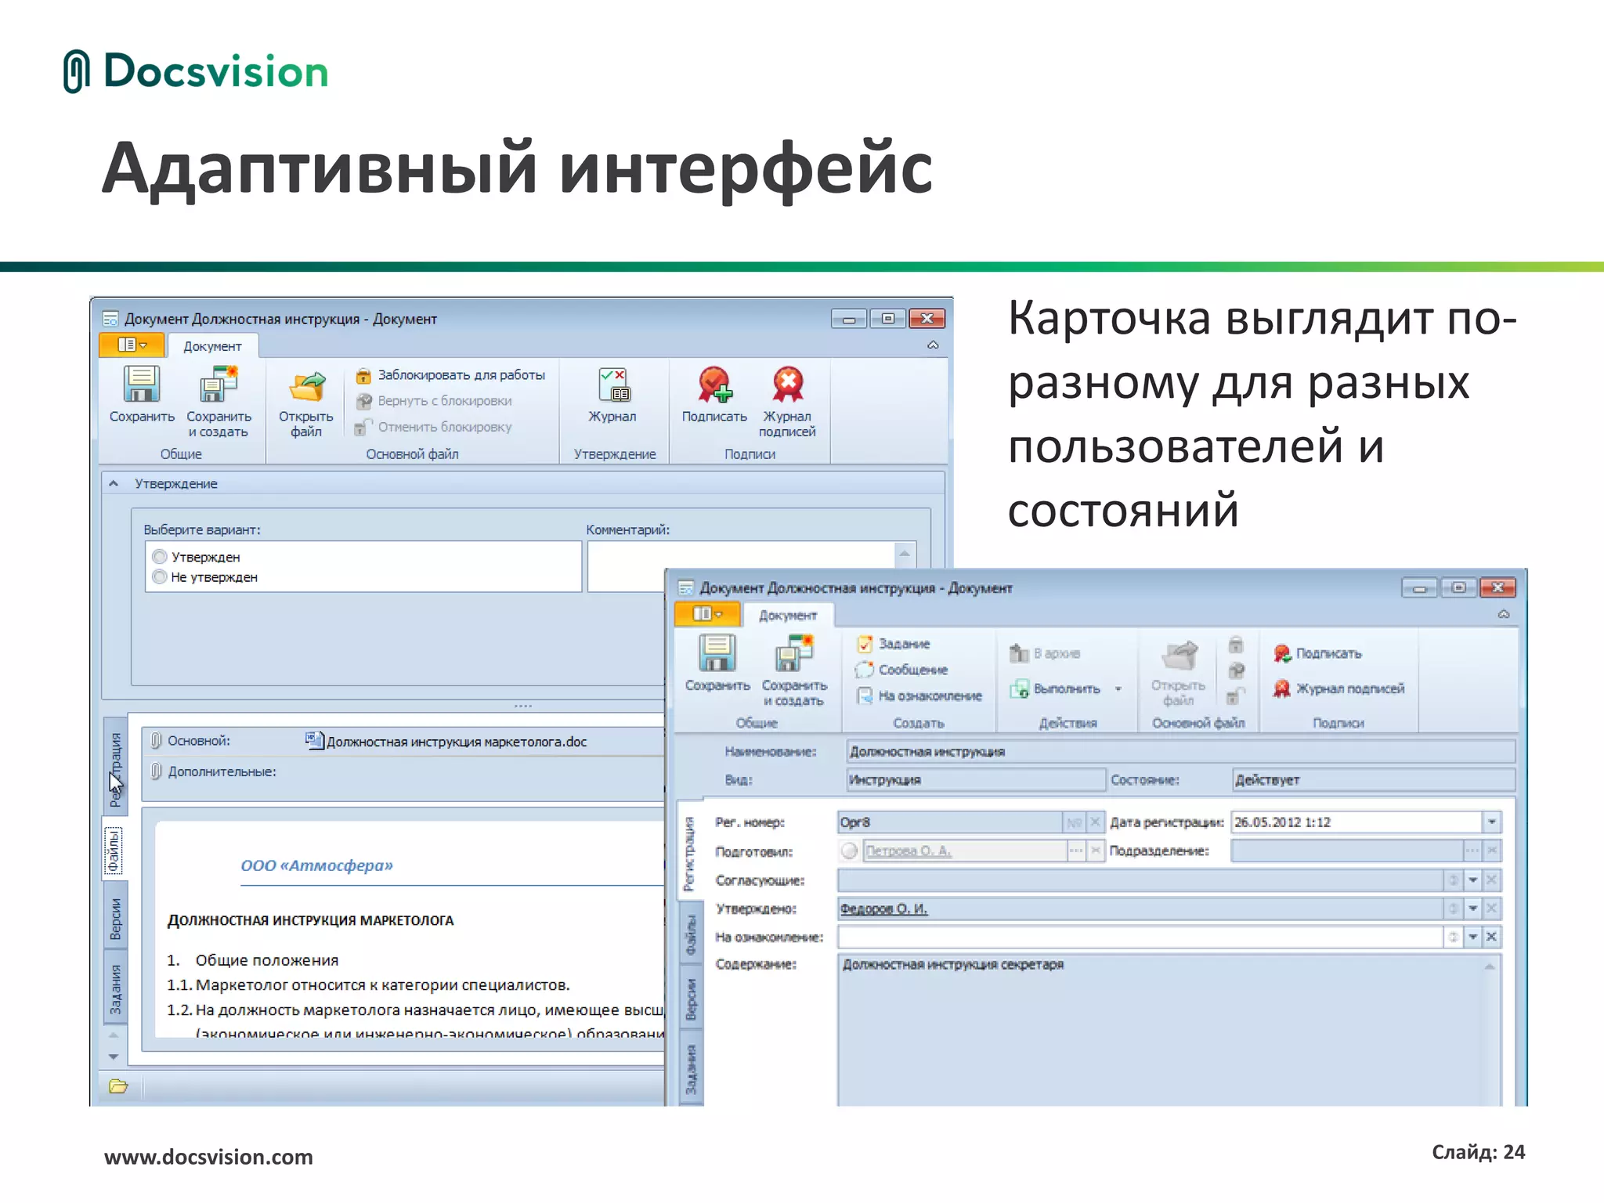Collapse the Утверждение section

[114, 483]
